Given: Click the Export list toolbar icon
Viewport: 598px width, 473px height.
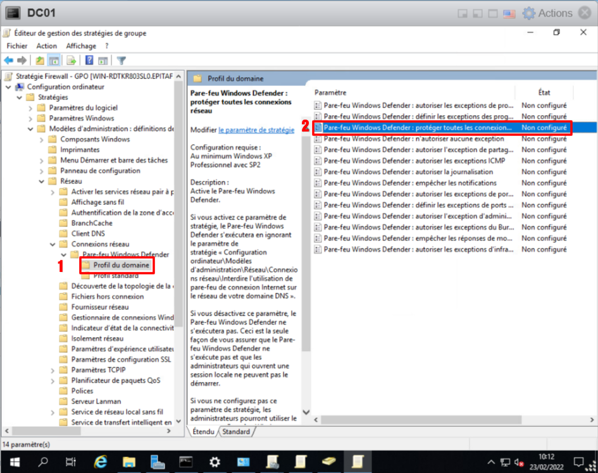Looking at the screenshot, I should tap(72, 61).
